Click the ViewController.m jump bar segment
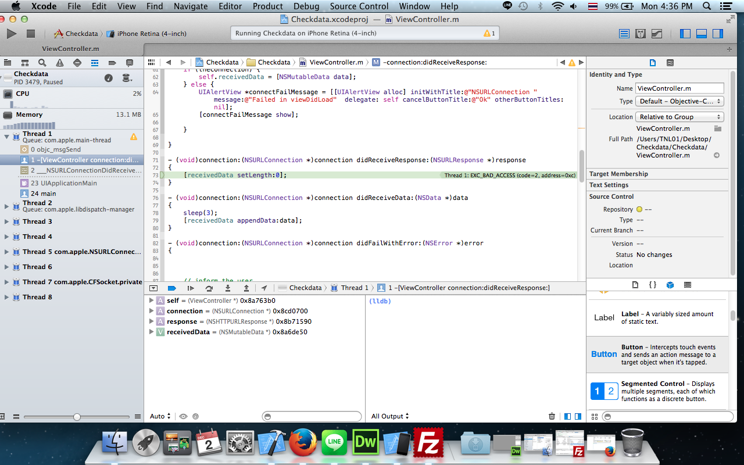The width and height of the screenshot is (744, 465). pos(332,62)
